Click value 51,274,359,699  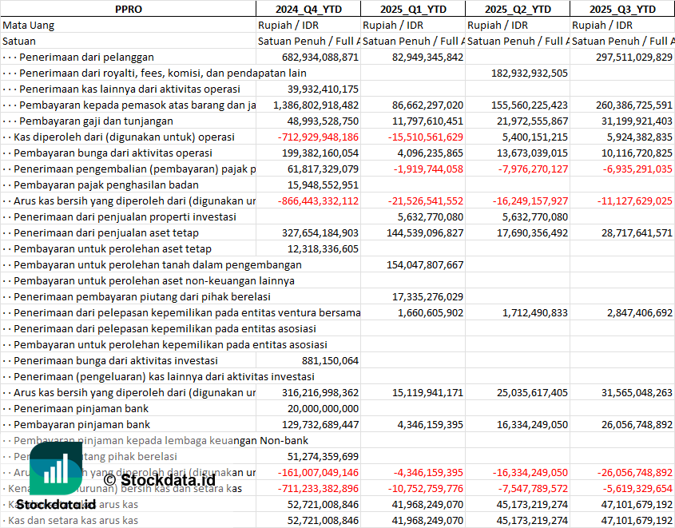323,457
